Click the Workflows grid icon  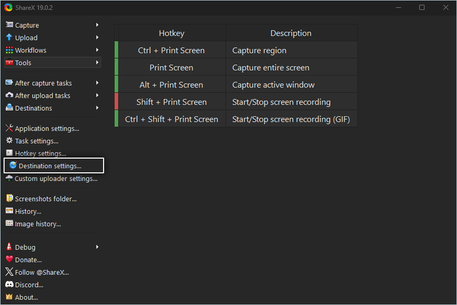coord(9,50)
